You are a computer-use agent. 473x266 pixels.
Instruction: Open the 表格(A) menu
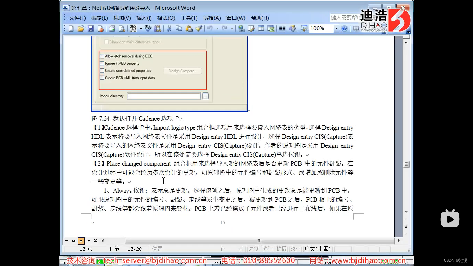[x=212, y=18]
